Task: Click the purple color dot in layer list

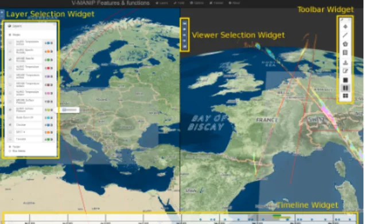Action: 48,76
